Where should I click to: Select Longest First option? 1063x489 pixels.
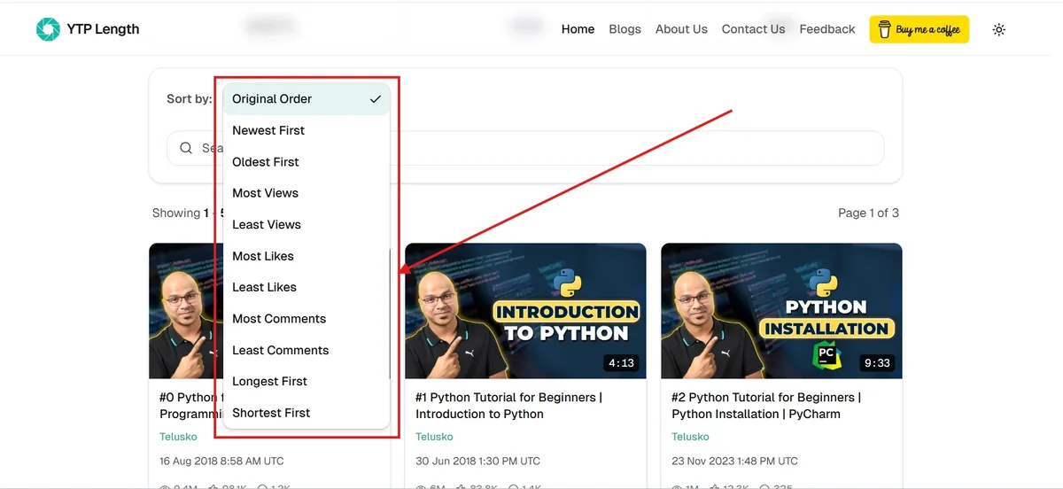pyautogui.click(x=306, y=382)
